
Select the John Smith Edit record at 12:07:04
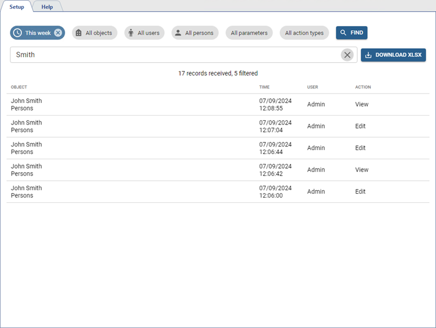point(27,126)
